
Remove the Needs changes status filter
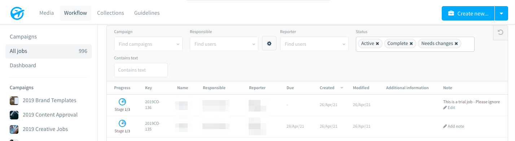coord(456,44)
